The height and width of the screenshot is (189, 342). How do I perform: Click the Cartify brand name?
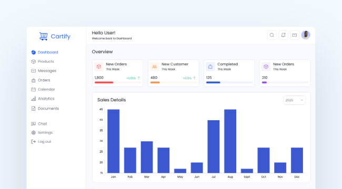pyautogui.click(x=61, y=36)
